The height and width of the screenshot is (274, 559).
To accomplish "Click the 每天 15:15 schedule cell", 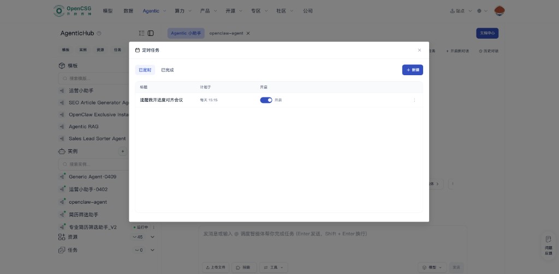I will point(209,100).
